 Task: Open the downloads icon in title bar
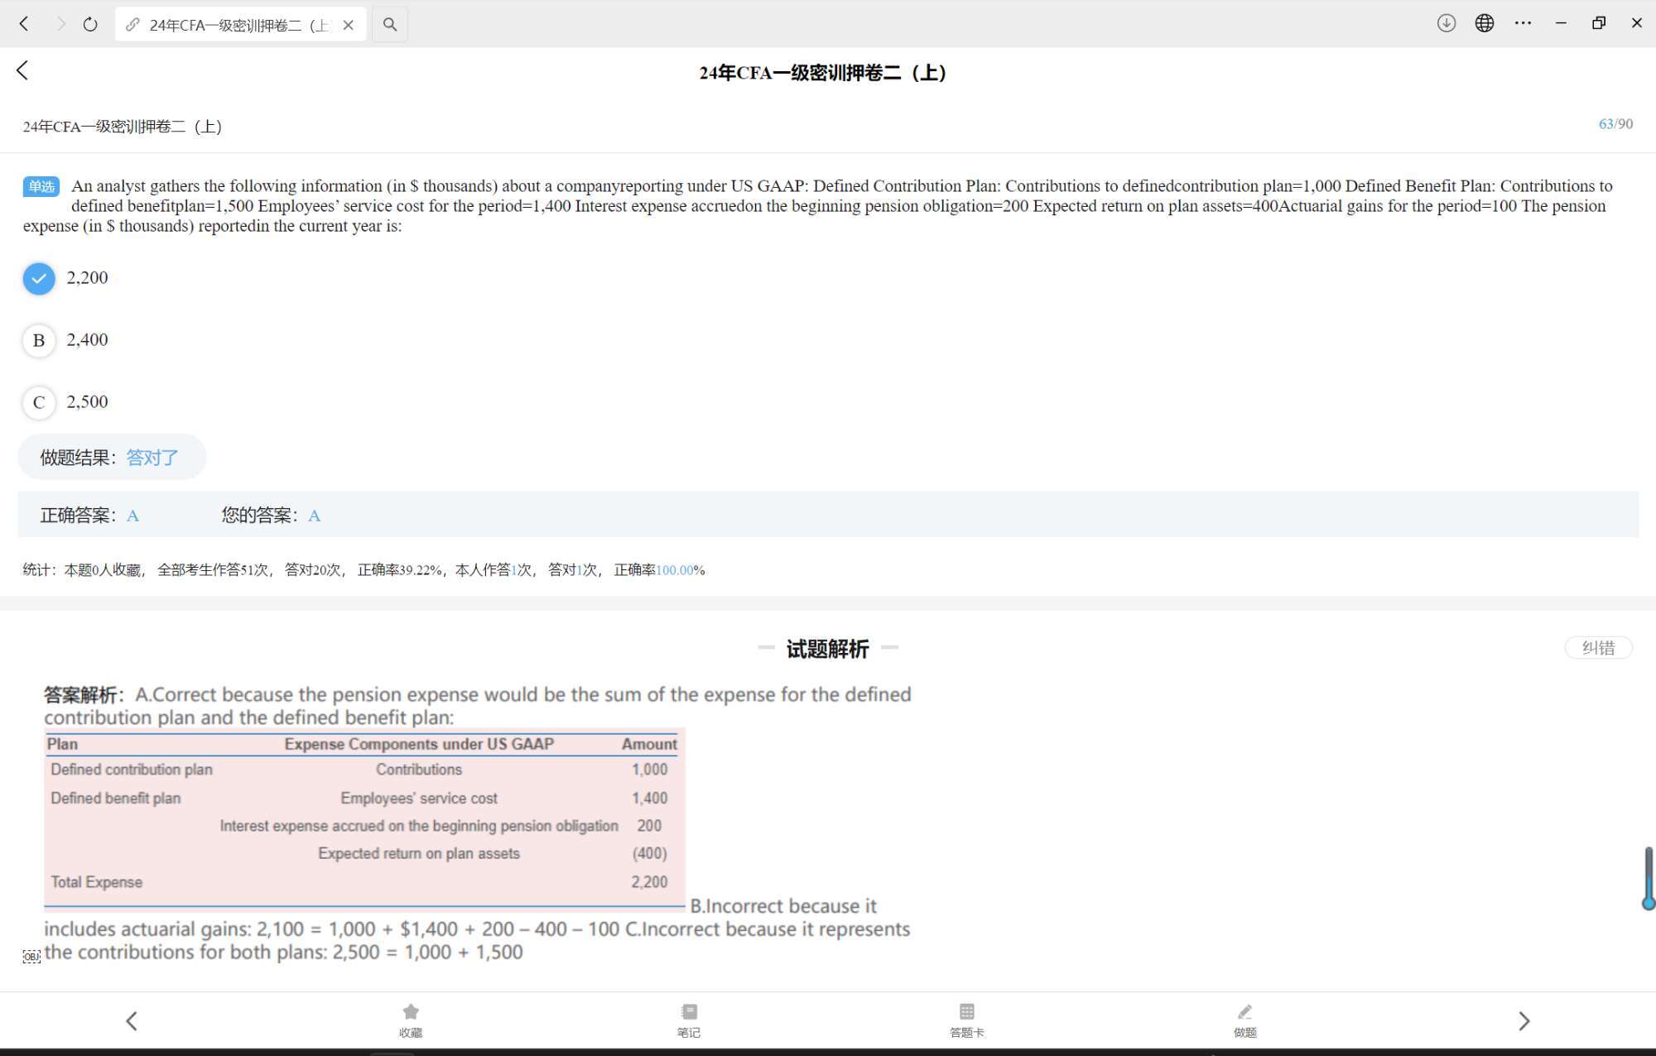click(x=1446, y=23)
